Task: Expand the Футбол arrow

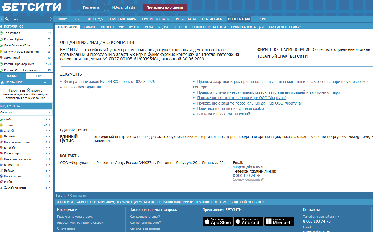Action: [x=50, y=119]
